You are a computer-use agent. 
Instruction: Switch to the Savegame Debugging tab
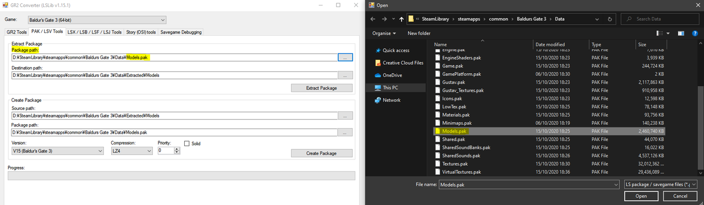(181, 32)
